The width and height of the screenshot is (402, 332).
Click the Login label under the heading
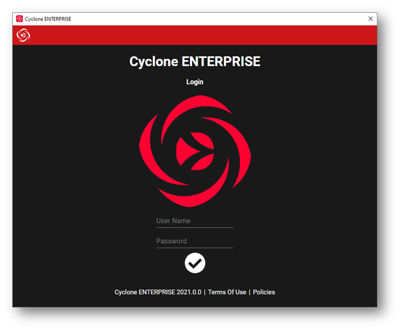pyautogui.click(x=195, y=82)
